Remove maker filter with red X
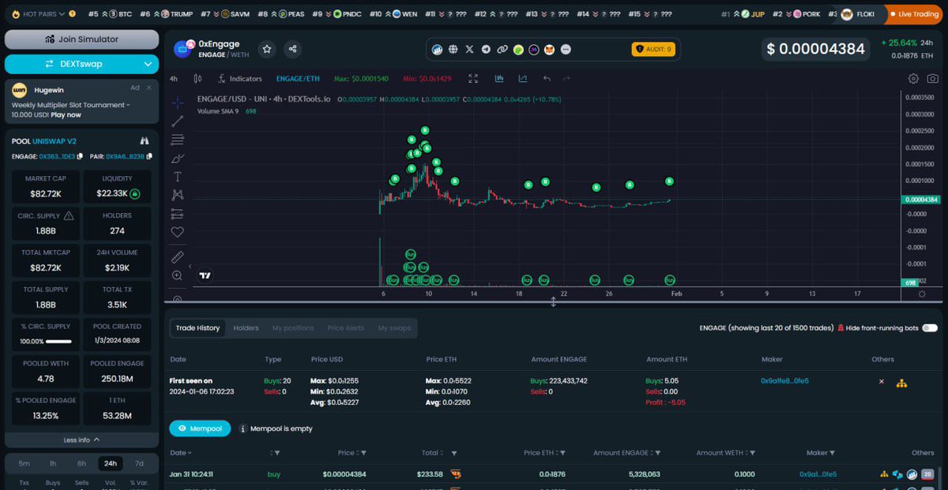Image resolution: width=948 pixels, height=490 pixels. point(882,381)
